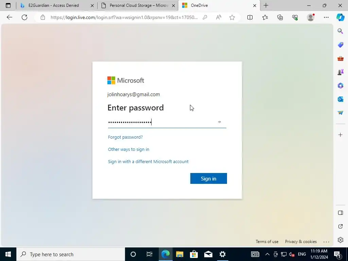Open Settings and more menu
The width and height of the screenshot is (348, 261).
pos(326,17)
